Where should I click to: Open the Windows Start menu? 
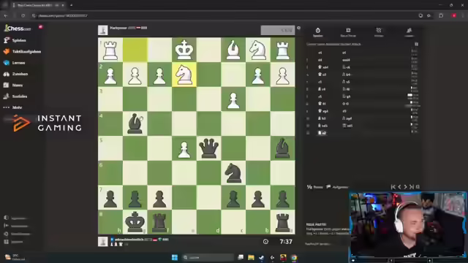point(175,257)
